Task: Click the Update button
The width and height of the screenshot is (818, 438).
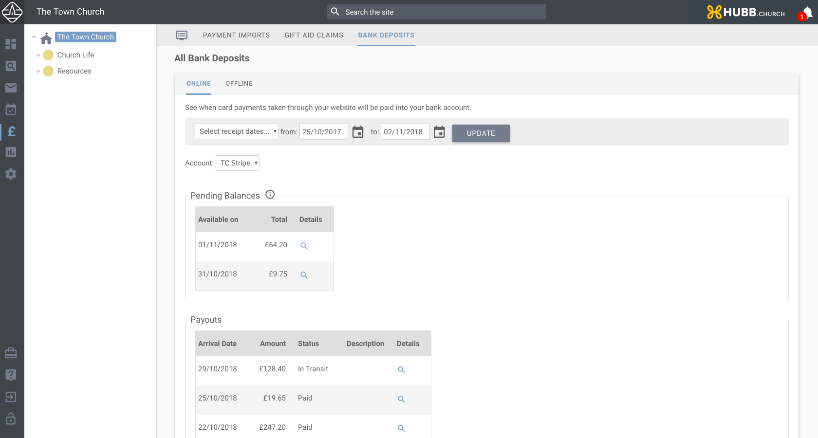Action: (481, 133)
